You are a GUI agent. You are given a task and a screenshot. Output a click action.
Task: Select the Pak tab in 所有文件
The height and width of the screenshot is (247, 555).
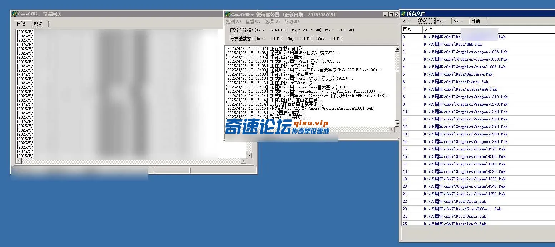(426, 21)
